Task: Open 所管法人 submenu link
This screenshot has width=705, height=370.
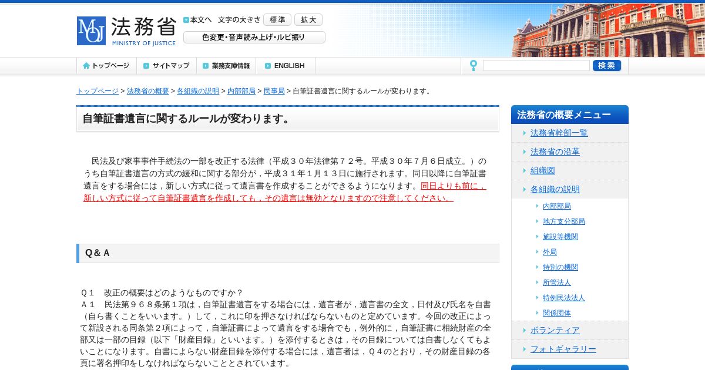Action: pos(557,282)
